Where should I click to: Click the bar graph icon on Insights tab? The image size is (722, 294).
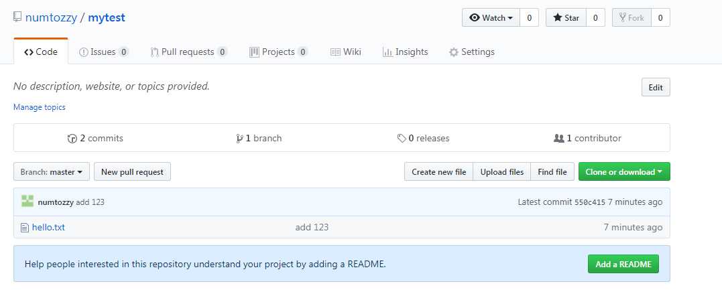[x=387, y=52]
